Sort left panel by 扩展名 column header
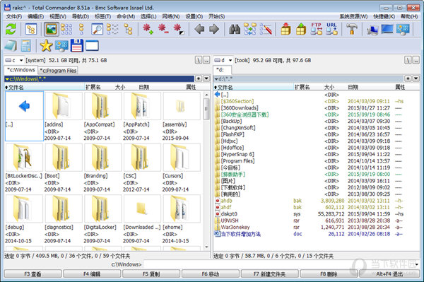 [x=93, y=87]
